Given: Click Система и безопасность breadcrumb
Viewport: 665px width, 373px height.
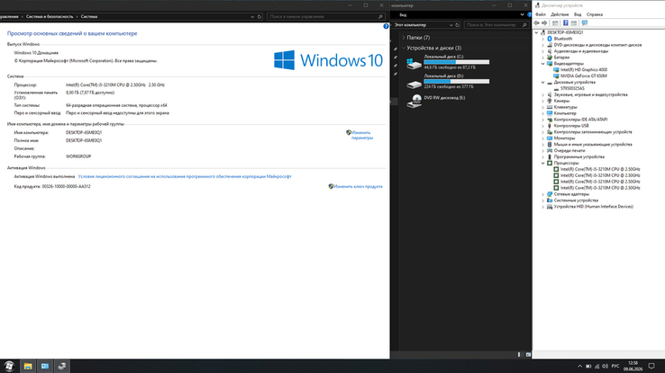Looking at the screenshot, I should 50,16.
